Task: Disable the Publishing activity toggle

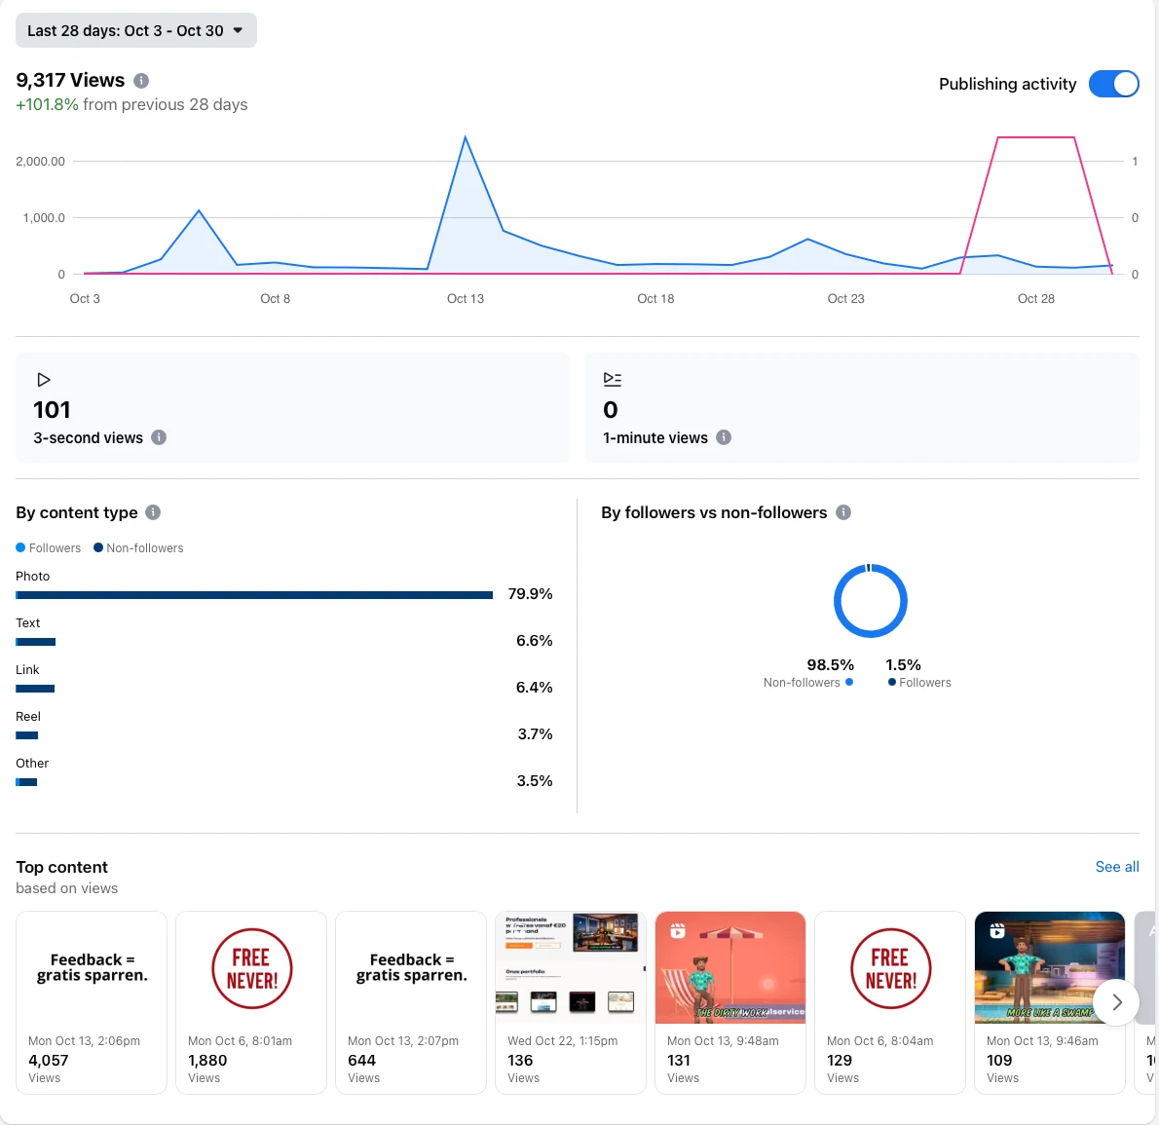Action: pyautogui.click(x=1113, y=84)
